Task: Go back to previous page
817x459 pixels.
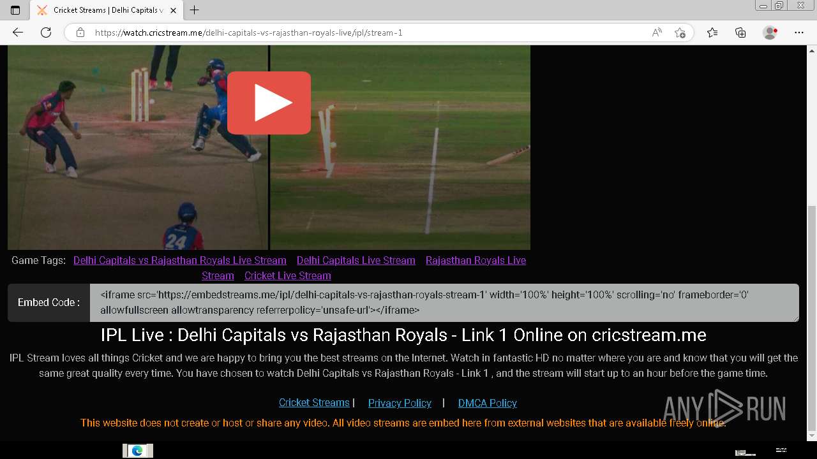Action: coord(18,33)
